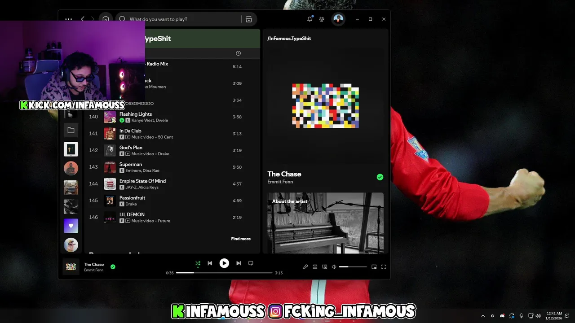Select the track Empire State Of Mind
The width and height of the screenshot is (575, 323).
coord(142,181)
